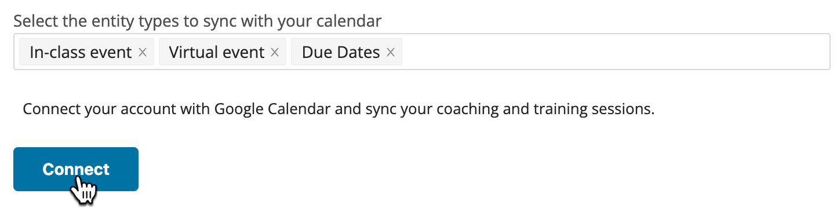Remove the In-class event tag
837x219 pixels.
tap(143, 53)
